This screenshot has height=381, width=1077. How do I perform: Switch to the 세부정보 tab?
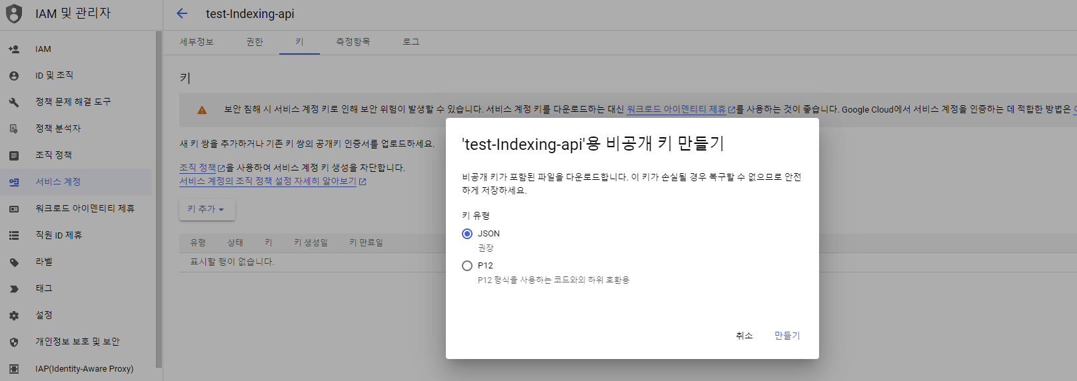point(197,42)
